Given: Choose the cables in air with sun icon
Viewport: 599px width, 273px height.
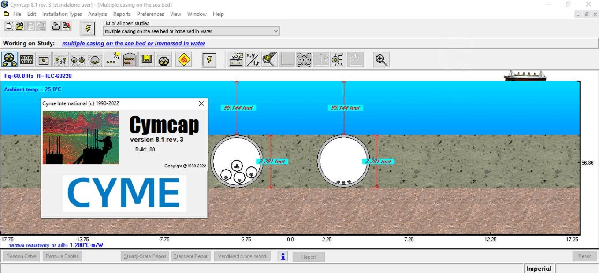Looking at the screenshot, I should coord(112,59).
